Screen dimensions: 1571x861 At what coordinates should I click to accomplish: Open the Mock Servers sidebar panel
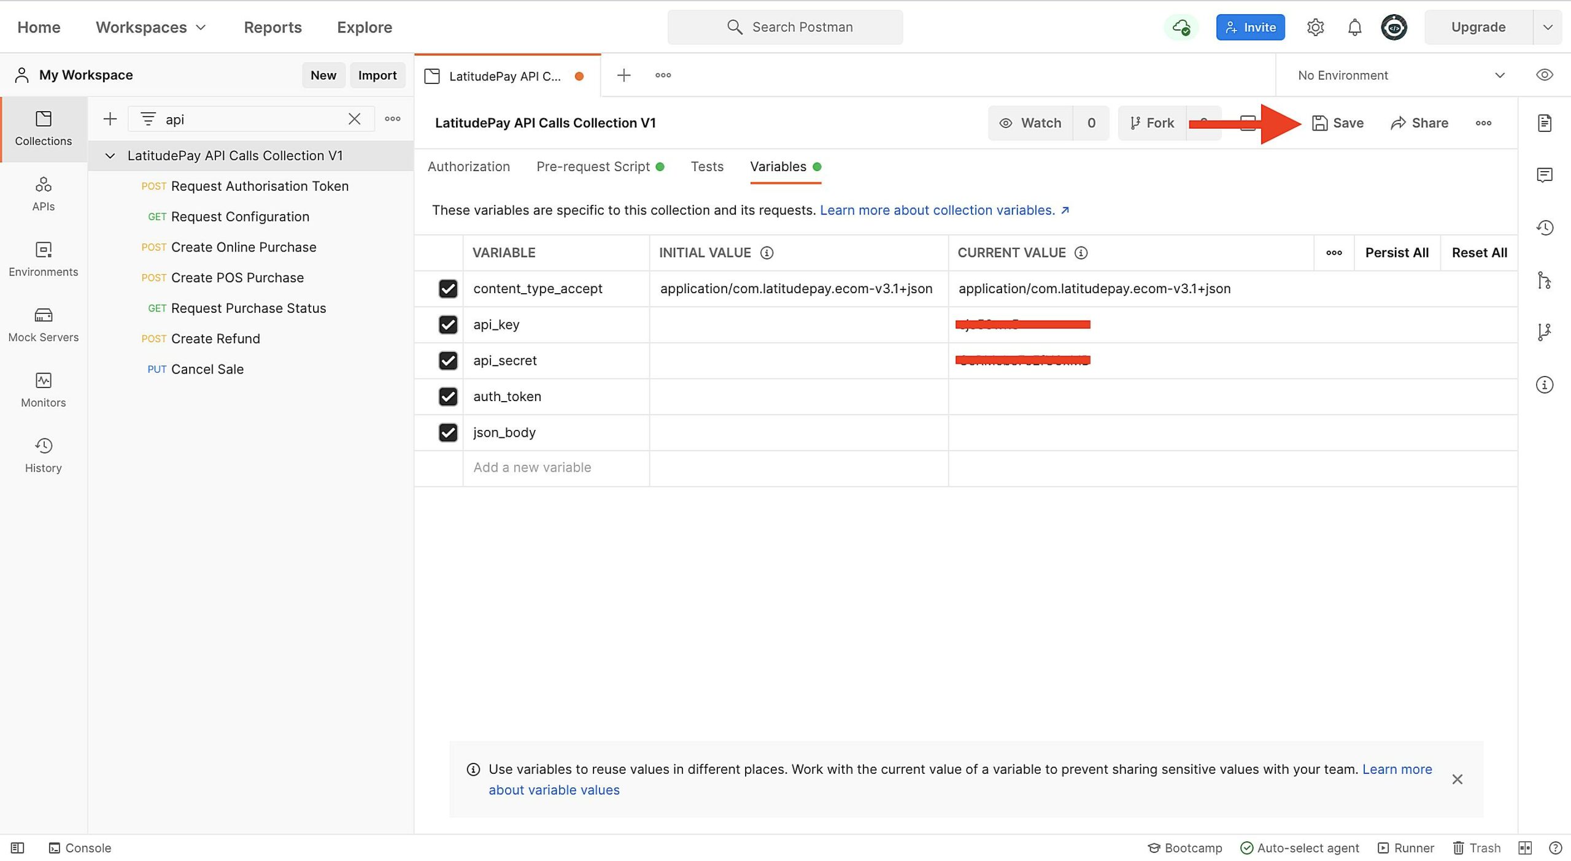(x=43, y=325)
